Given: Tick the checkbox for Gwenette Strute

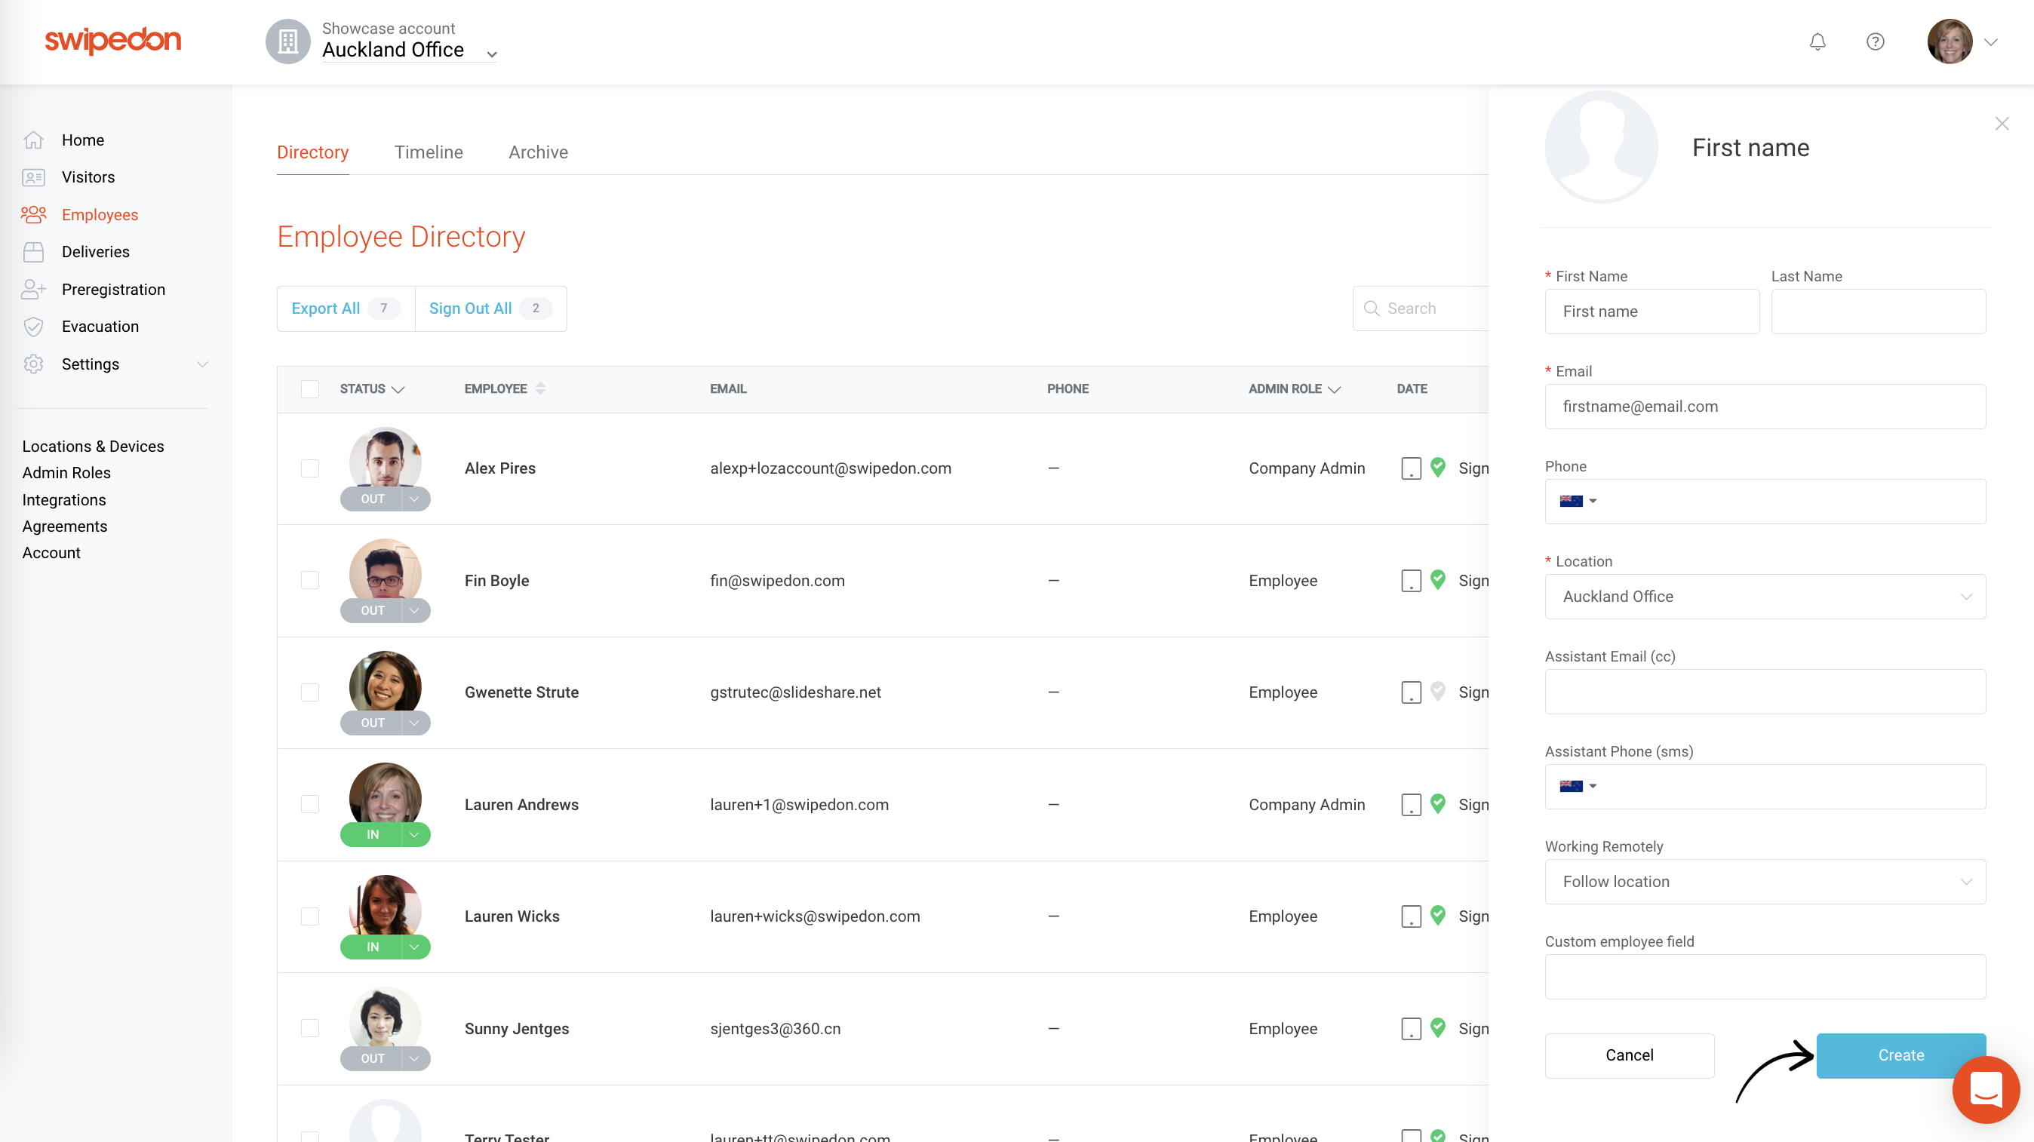Looking at the screenshot, I should (x=309, y=692).
